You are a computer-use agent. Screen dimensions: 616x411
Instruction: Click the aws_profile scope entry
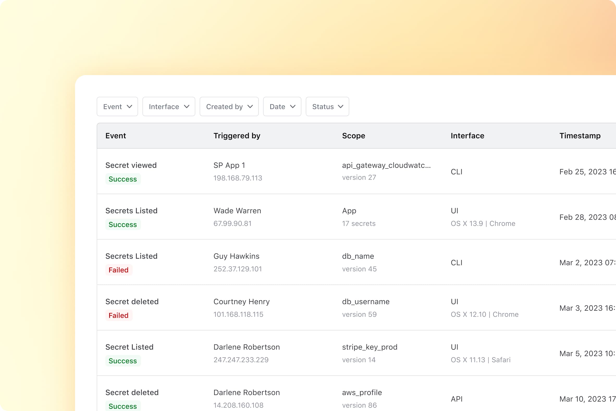[362, 392]
